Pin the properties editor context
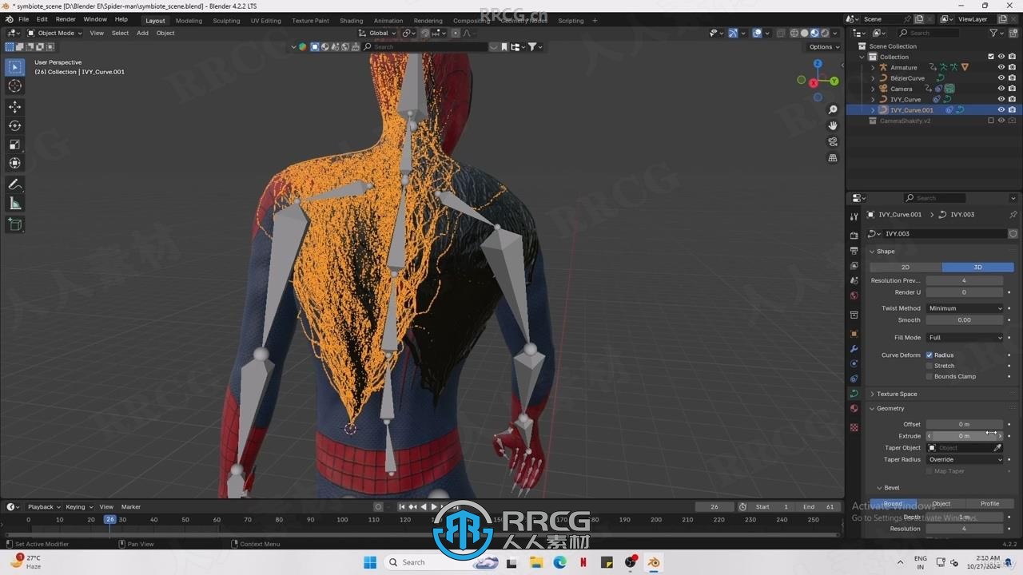The width and height of the screenshot is (1023, 575). click(x=1013, y=215)
